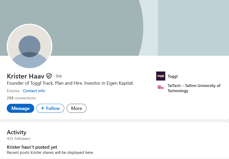Click the Estonia location text

click(x=13, y=91)
